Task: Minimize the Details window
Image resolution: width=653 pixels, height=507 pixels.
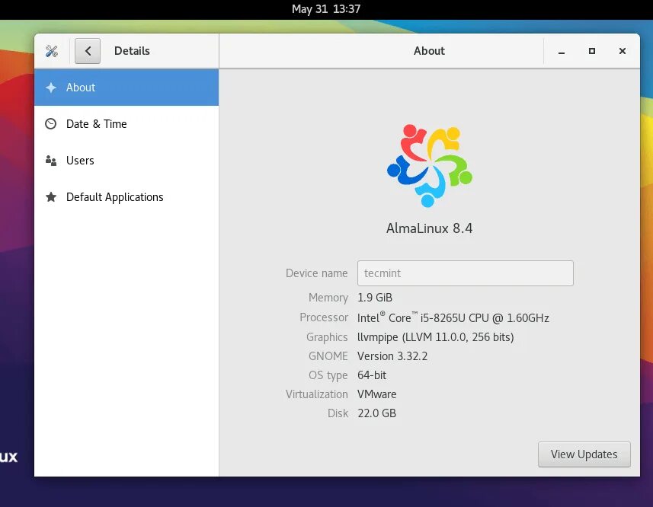Action: tap(562, 51)
